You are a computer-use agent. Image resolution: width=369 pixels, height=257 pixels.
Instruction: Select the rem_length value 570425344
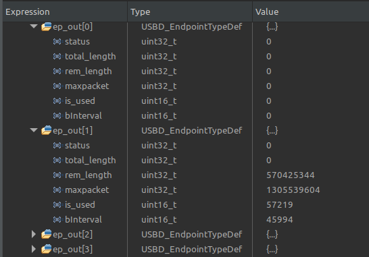click(291, 175)
